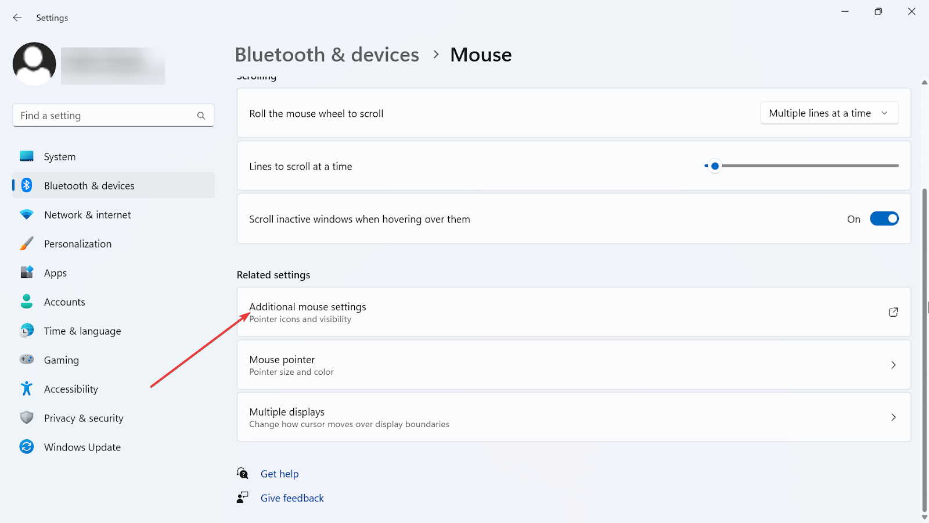
Task: Open Multiple displays cursor settings
Action: click(x=573, y=417)
